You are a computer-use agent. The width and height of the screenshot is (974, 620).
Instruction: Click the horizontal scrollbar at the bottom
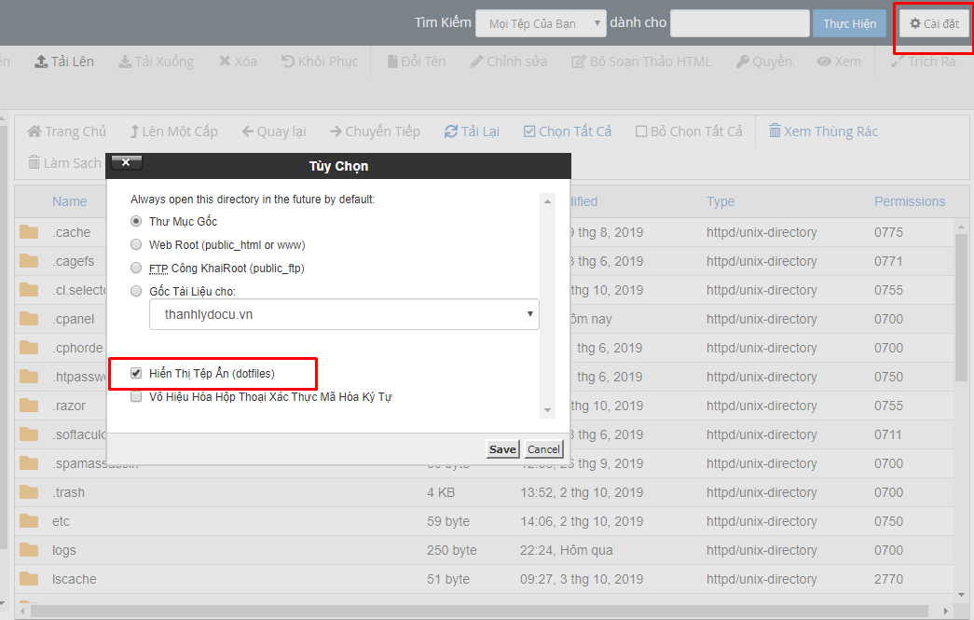[x=480, y=612]
